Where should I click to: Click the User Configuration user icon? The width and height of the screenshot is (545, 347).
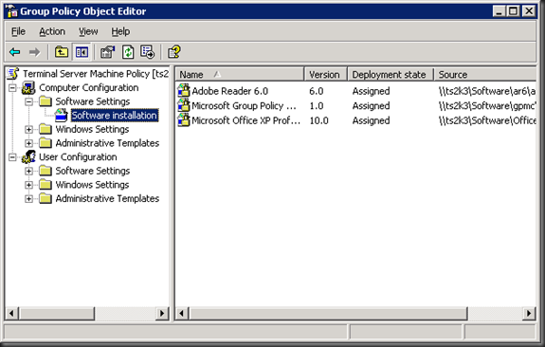pos(28,157)
